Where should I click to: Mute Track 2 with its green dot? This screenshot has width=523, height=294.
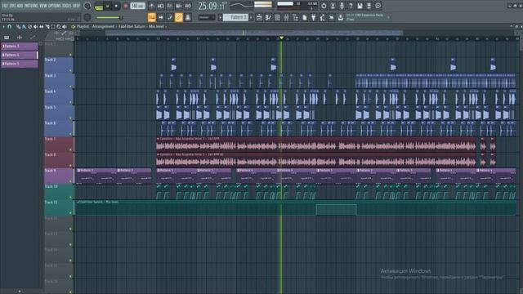[x=70, y=70]
